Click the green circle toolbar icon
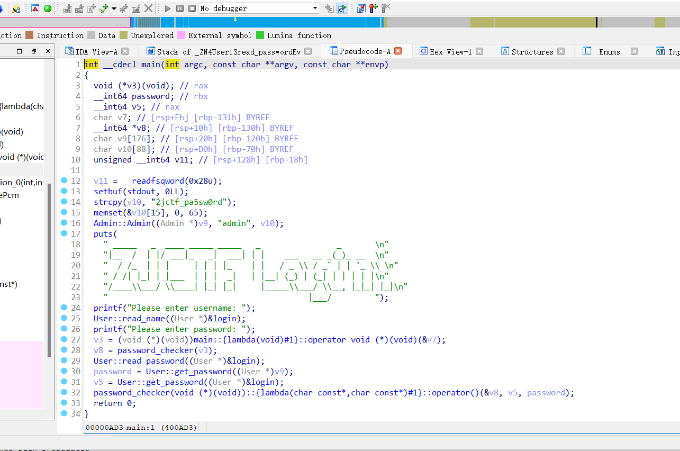This screenshot has width=680, height=451. 48,8
